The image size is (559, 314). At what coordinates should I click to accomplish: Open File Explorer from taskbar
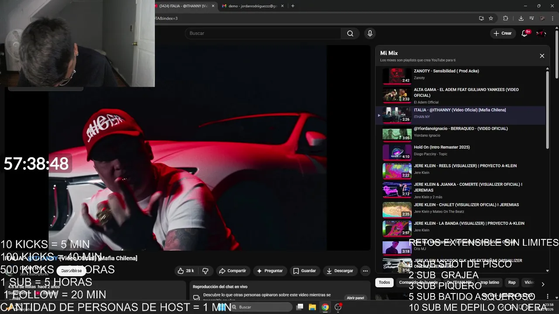pyautogui.click(x=312, y=307)
